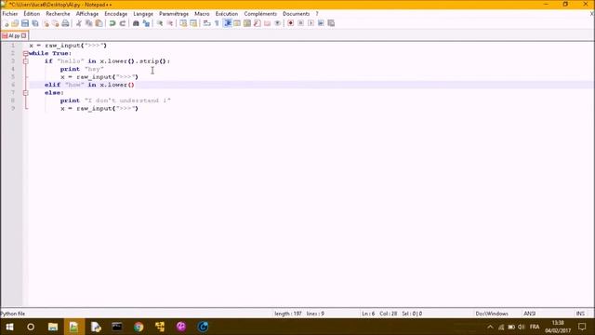Open the Langage menu
The width and height of the screenshot is (595, 335).
pyautogui.click(x=143, y=14)
